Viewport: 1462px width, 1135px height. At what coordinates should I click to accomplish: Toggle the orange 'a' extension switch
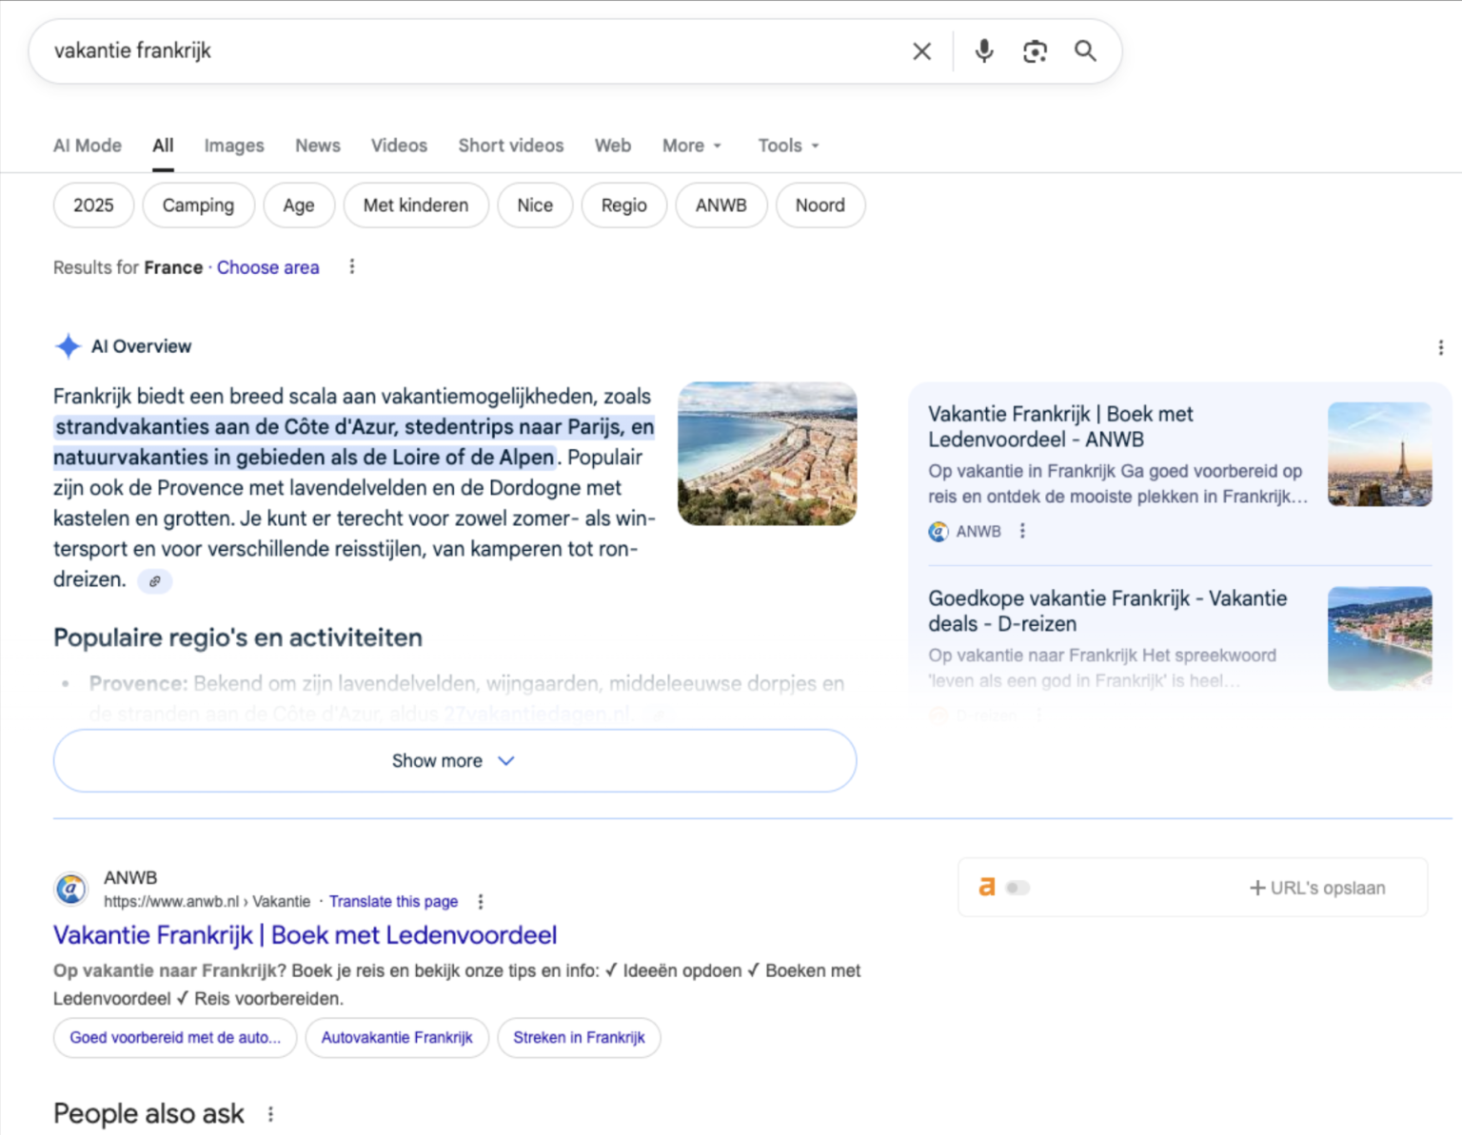point(1017,888)
